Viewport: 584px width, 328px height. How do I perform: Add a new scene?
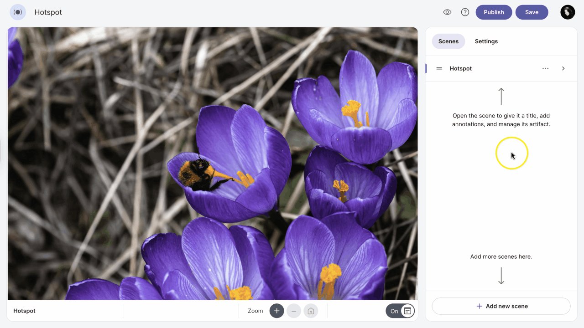pyautogui.click(x=501, y=306)
